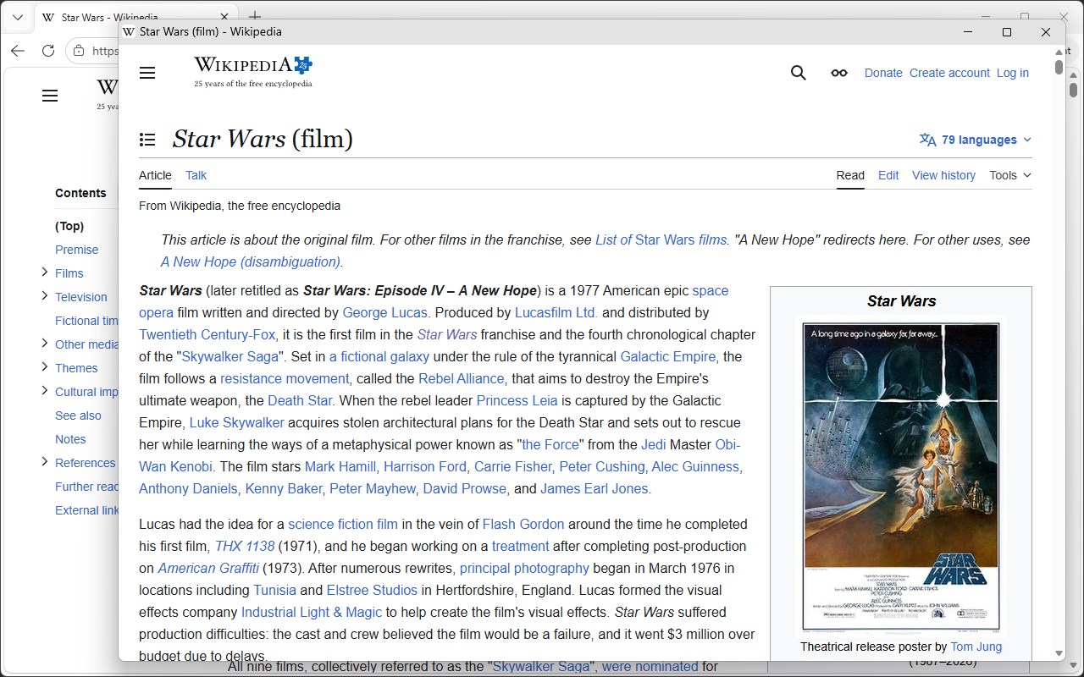Screen dimensions: 1084x677
Task: Open the James Earl Jones link
Action: (x=595, y=488)
